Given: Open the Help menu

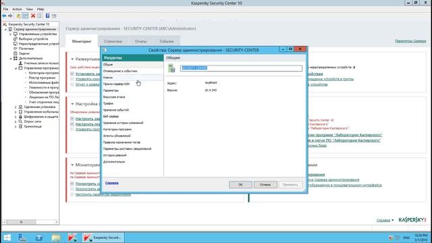Looking at the screenshot, I should click(40, 9).
